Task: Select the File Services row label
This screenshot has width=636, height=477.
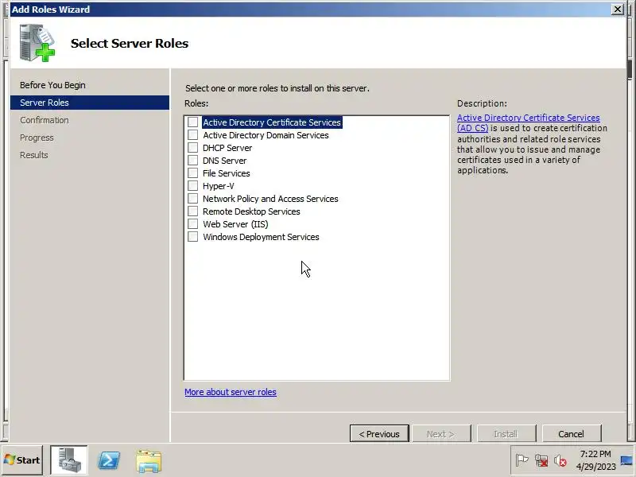Action: click(x=226, y=173)
